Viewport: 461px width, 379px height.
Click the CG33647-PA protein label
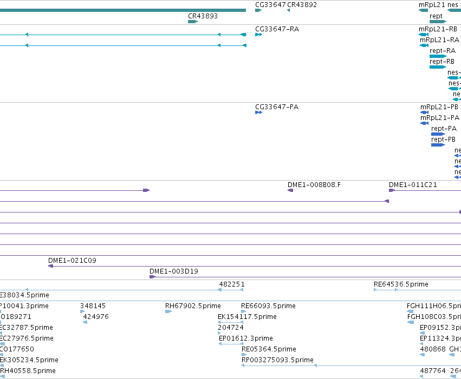pos(277,107)
